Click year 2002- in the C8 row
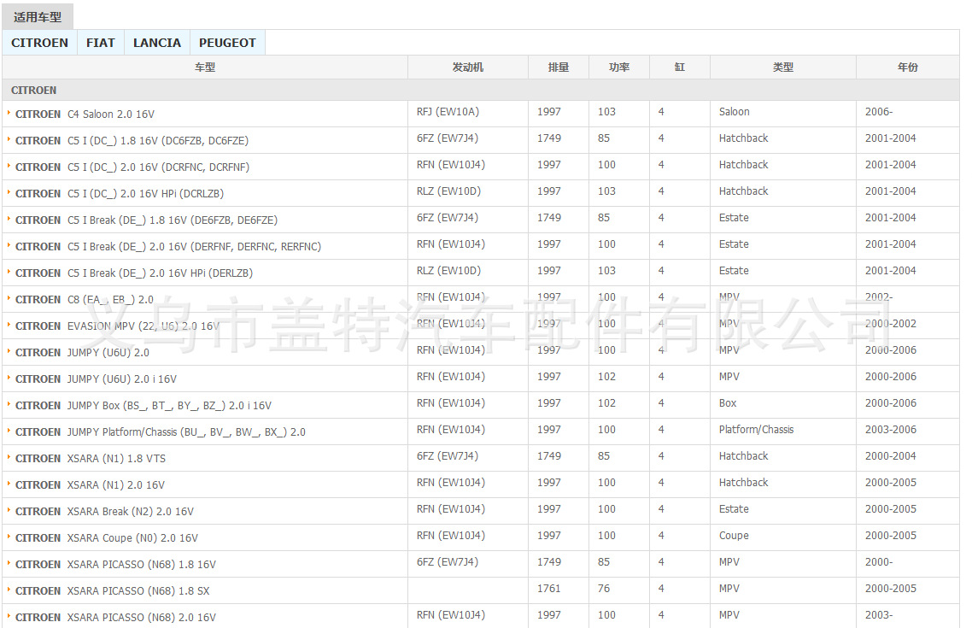Screen dimensions: 972x628 (x=879, y=297)
